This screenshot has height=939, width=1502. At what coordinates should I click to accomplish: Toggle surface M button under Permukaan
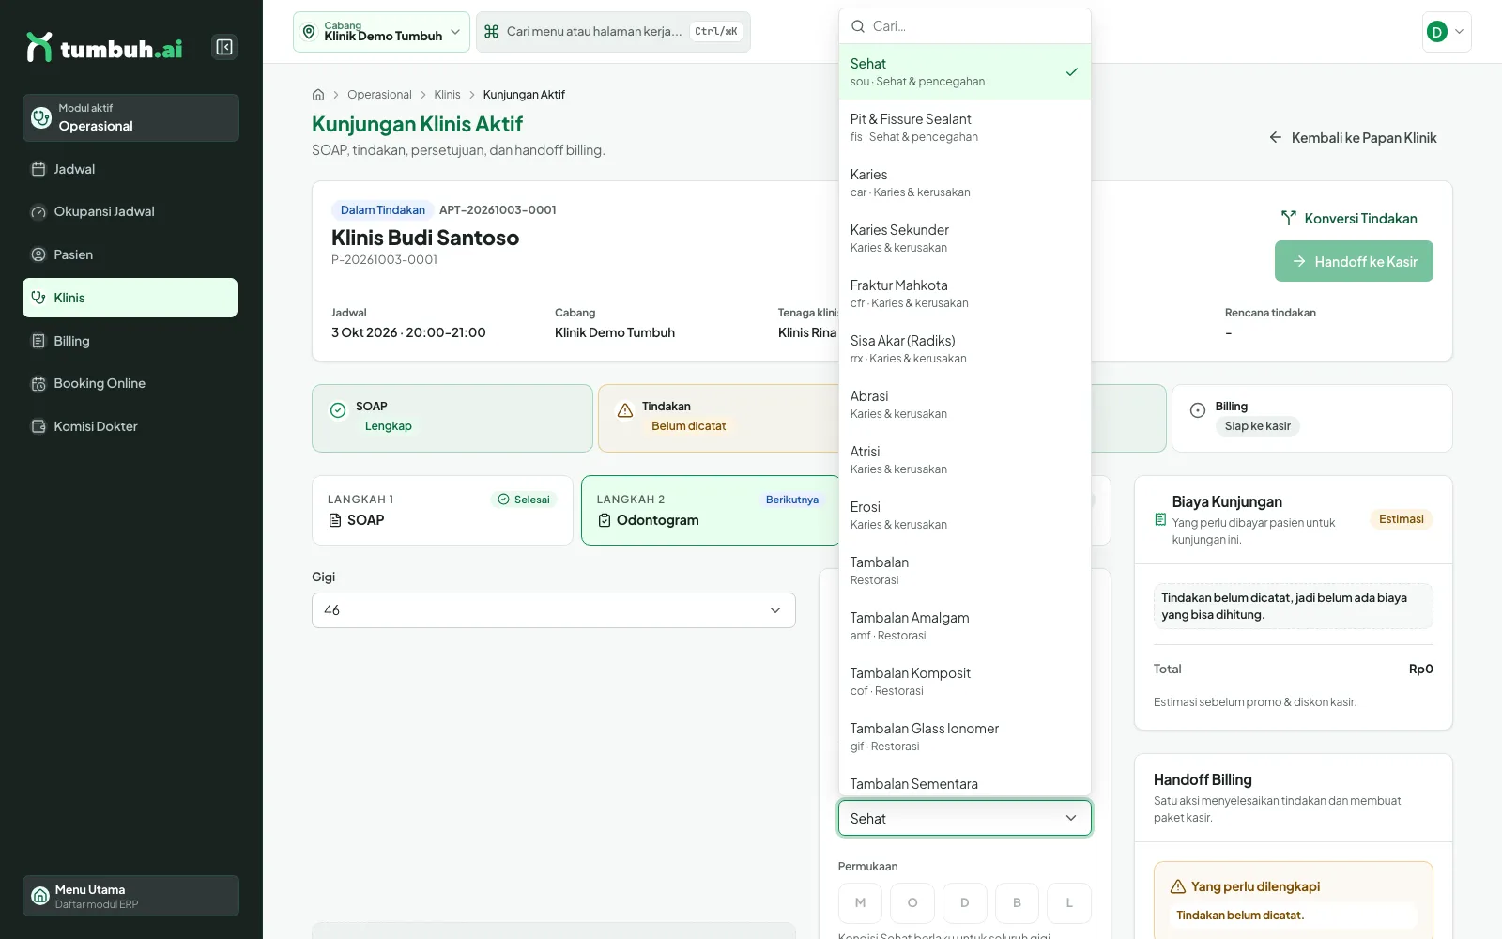[x=860, y=902]
